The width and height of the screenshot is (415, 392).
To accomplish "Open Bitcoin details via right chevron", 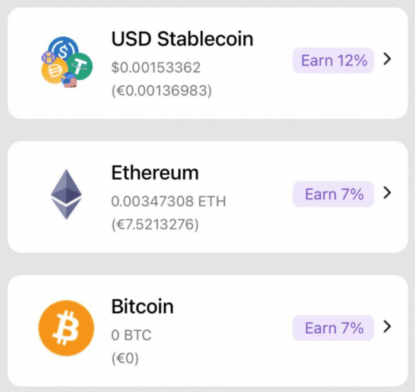I will pyautogui.click(x=387, y=327).
